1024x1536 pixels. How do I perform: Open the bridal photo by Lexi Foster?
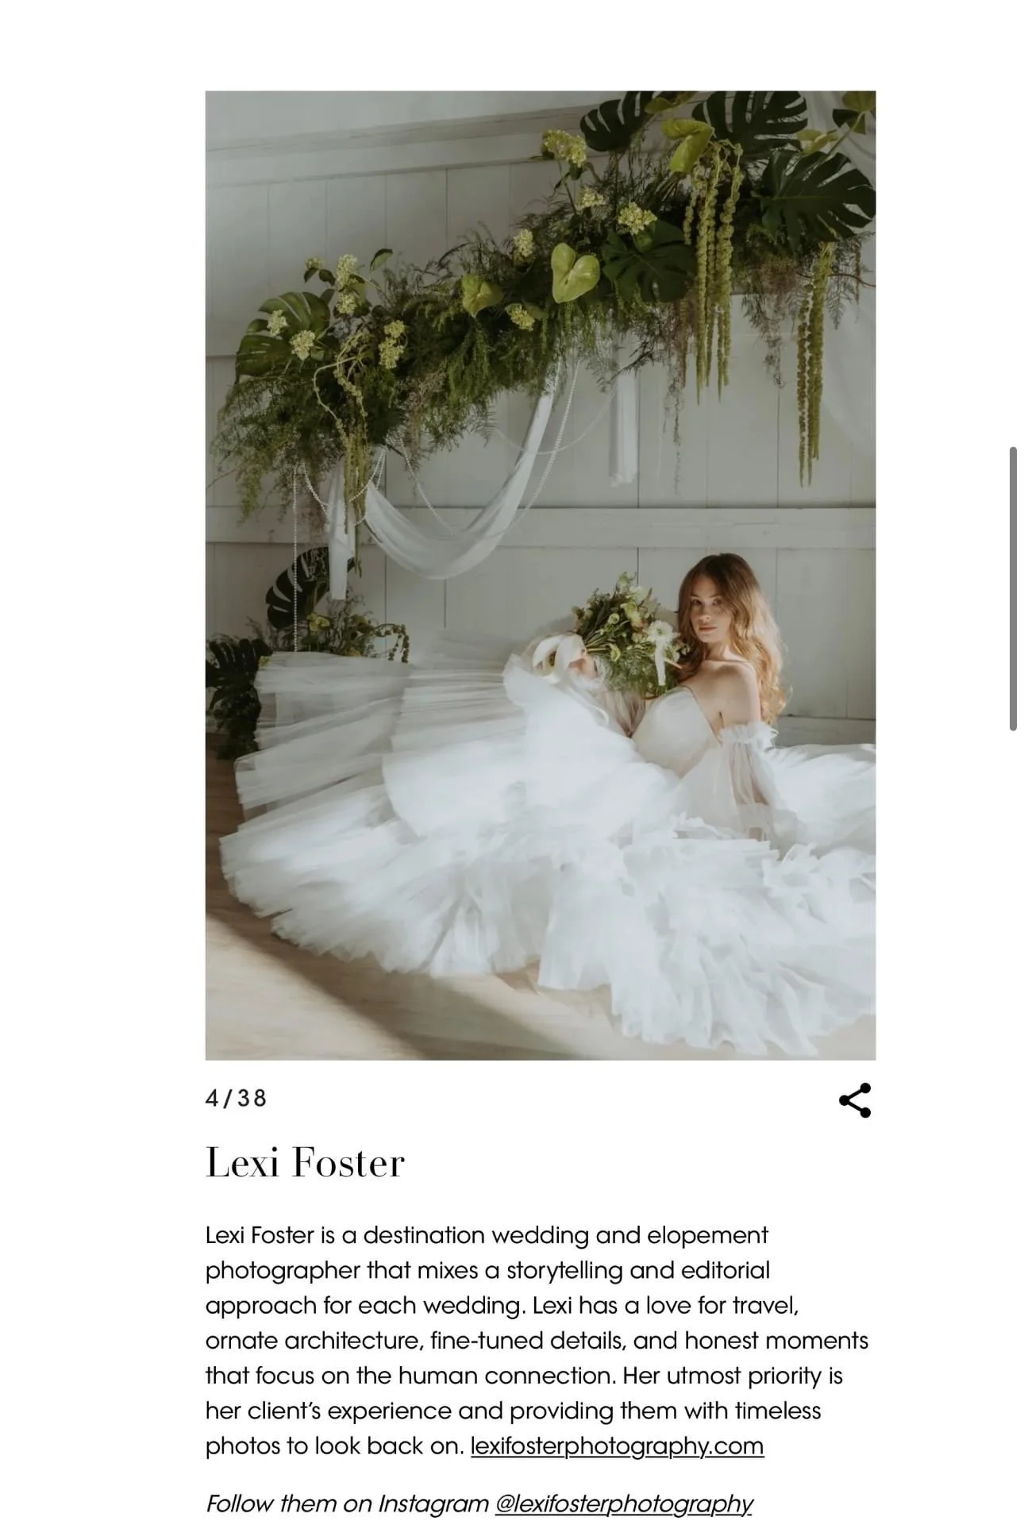[x=540, y=575]
